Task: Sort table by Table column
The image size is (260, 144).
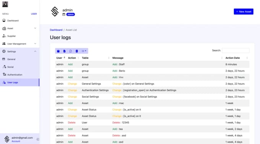Action: coord(96,58)
